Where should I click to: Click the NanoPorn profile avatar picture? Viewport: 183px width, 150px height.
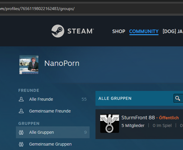pyautogui.click(x=29, y=64)
